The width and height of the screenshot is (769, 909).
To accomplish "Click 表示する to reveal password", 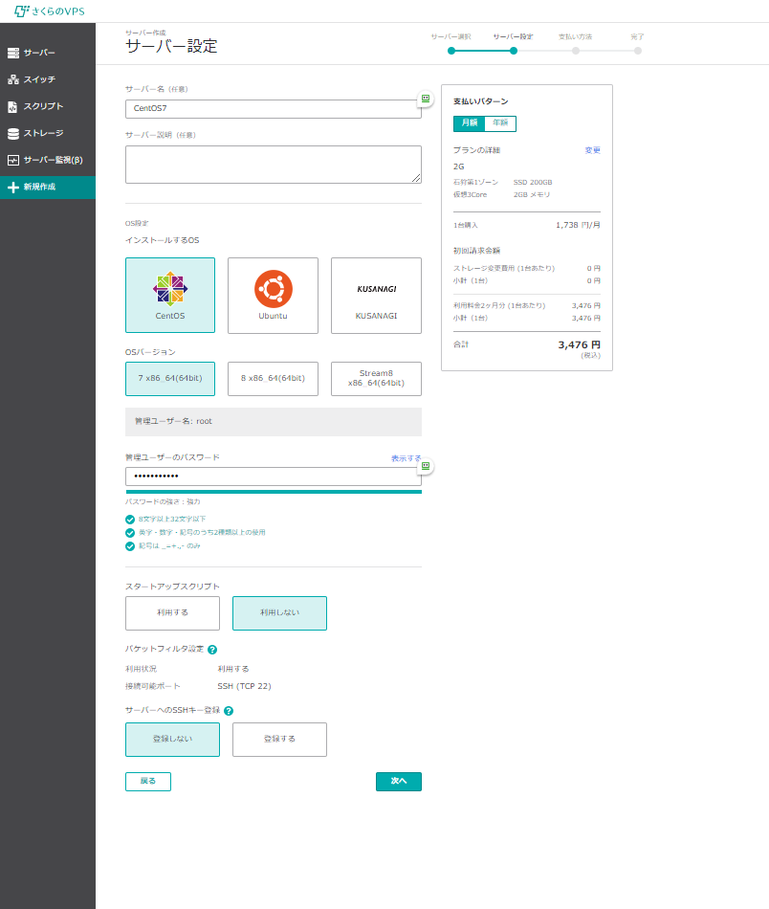I will 406,458.
